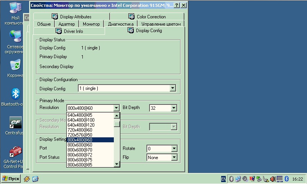
Task: Click the safely remove hardware tray icon
Action: (x=259, y=179)
